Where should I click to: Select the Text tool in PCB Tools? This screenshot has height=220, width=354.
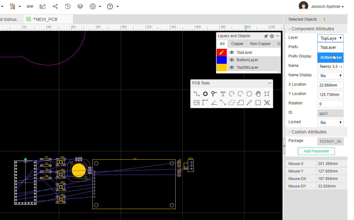(223, 93)
